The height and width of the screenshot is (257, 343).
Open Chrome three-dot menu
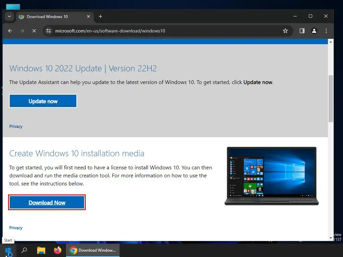point(326,31)
